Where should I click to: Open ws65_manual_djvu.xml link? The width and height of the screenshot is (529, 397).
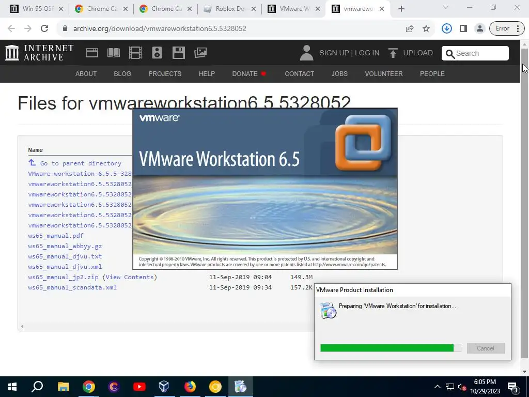65,267
